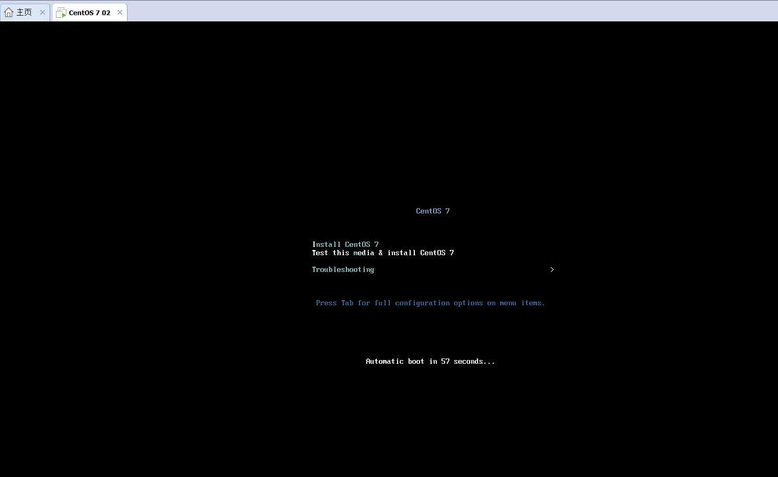The image size is (778, 477).
Task: Click the home icon on 主页 tab
Action: 9,13
